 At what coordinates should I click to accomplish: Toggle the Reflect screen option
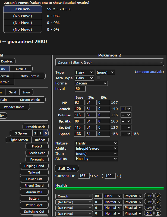coord(40,140)
